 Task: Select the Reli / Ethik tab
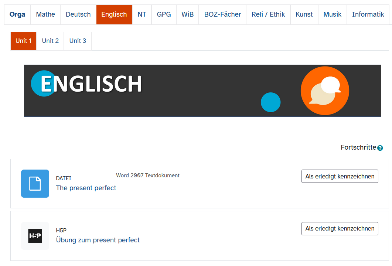pos(268,14)
